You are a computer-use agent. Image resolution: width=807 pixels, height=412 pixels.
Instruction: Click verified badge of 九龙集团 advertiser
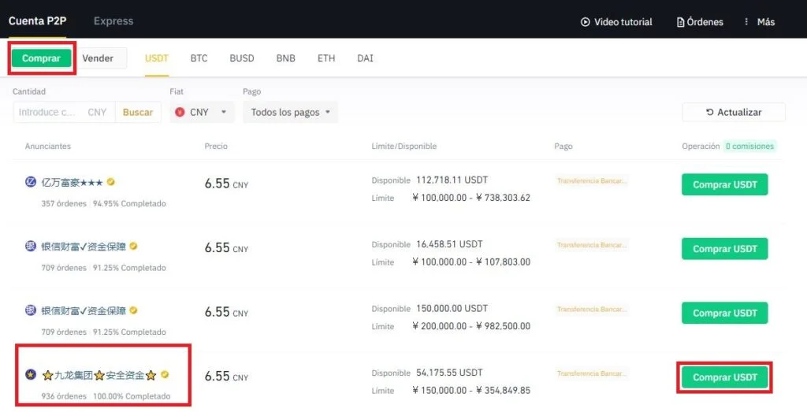165,374
